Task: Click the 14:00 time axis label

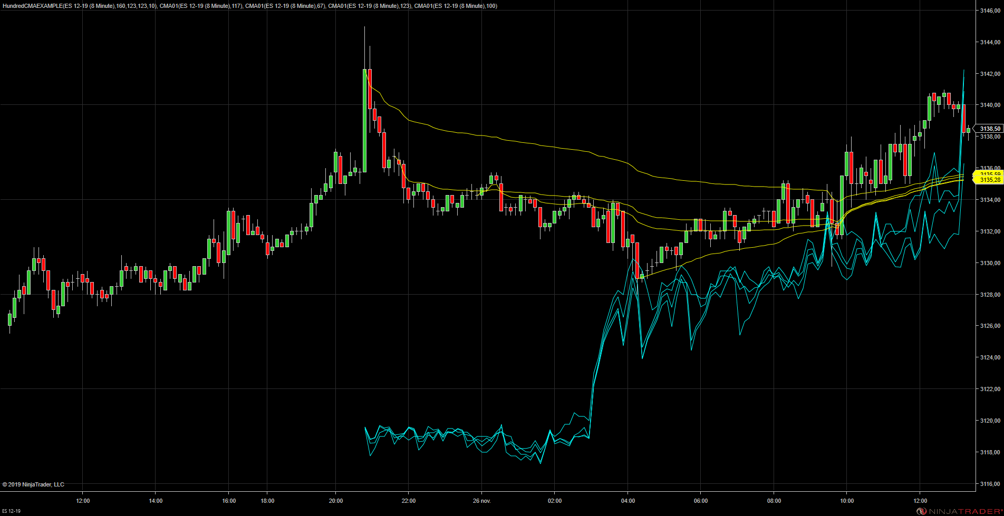Action: [x=156, y=501]
